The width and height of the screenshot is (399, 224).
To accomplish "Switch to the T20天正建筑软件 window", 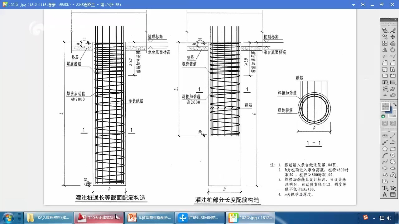I will coord(99,218).
